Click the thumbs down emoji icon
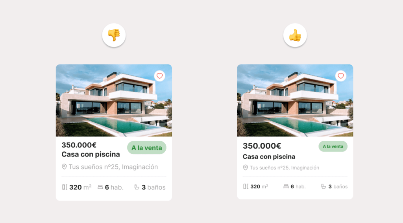 tap(114, 35)
